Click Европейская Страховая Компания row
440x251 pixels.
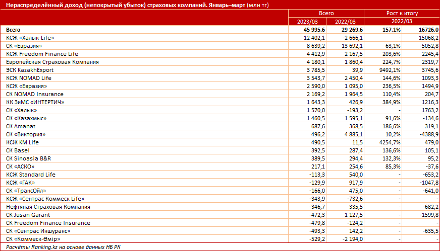(x=220, y=62)
